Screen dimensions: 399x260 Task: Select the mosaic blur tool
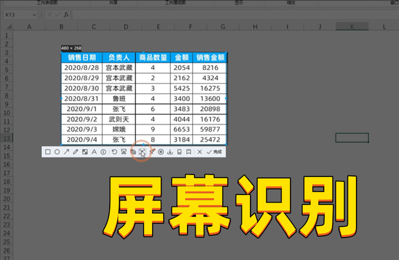[x=85, y=152]
